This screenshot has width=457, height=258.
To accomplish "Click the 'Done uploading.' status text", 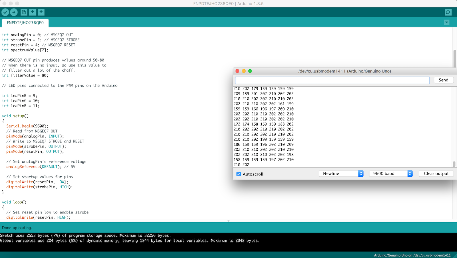I will point(17,228).
